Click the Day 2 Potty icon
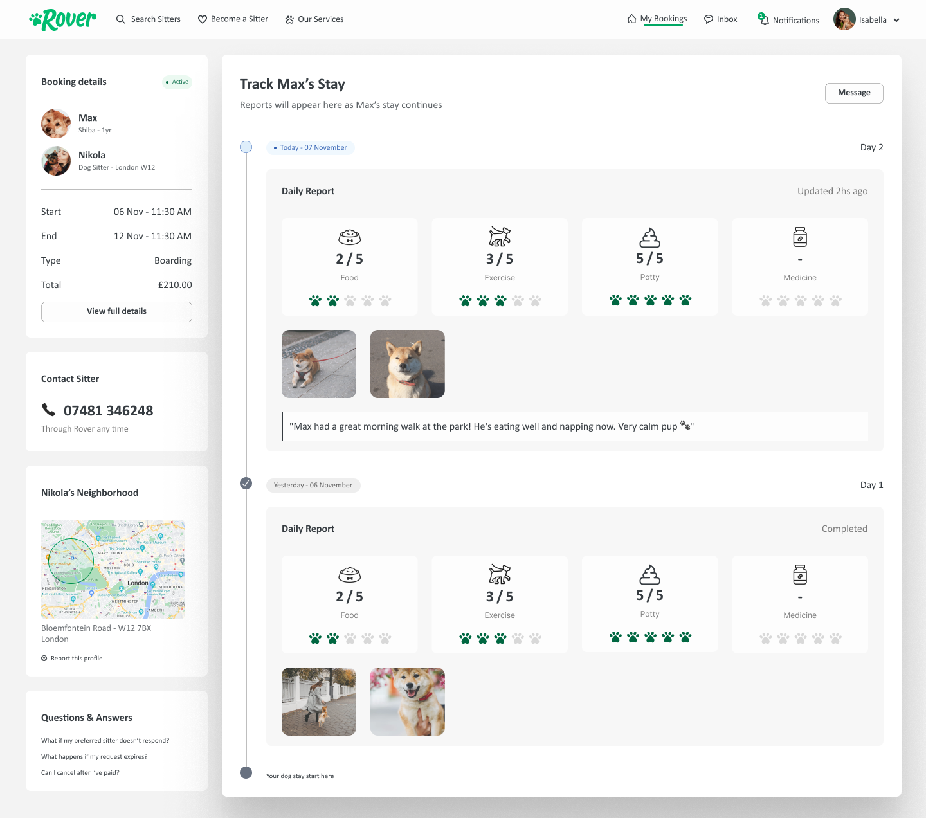This screenshot has height=818, width=926. click(x=649, y=237)
